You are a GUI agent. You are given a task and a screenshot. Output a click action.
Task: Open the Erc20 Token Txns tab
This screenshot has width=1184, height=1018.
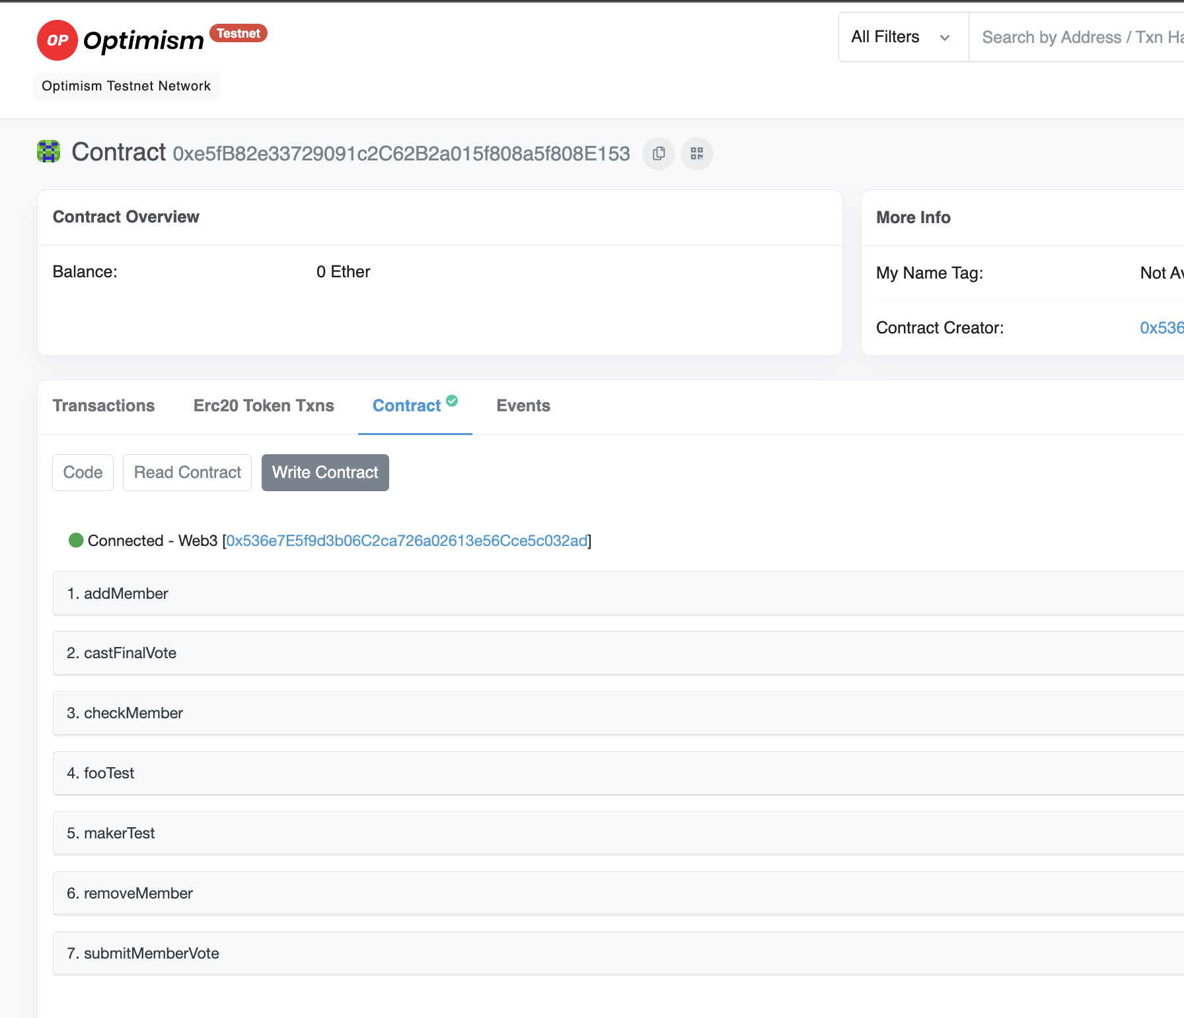[x=264, y=406]
